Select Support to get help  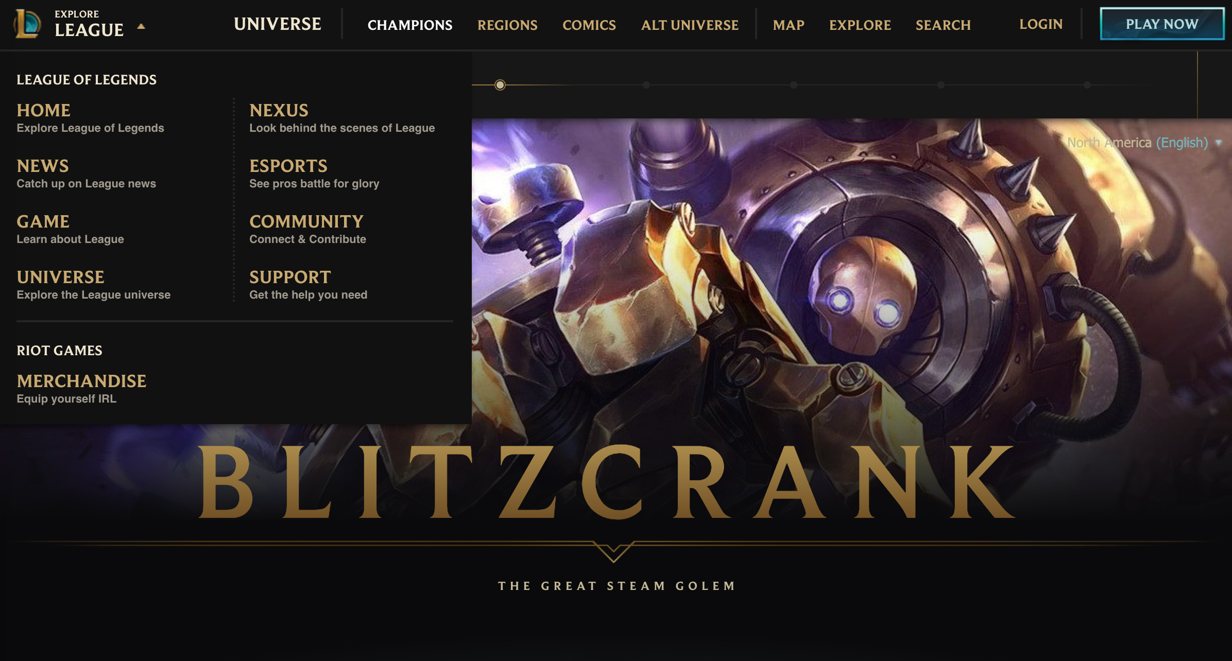(308, 285)
